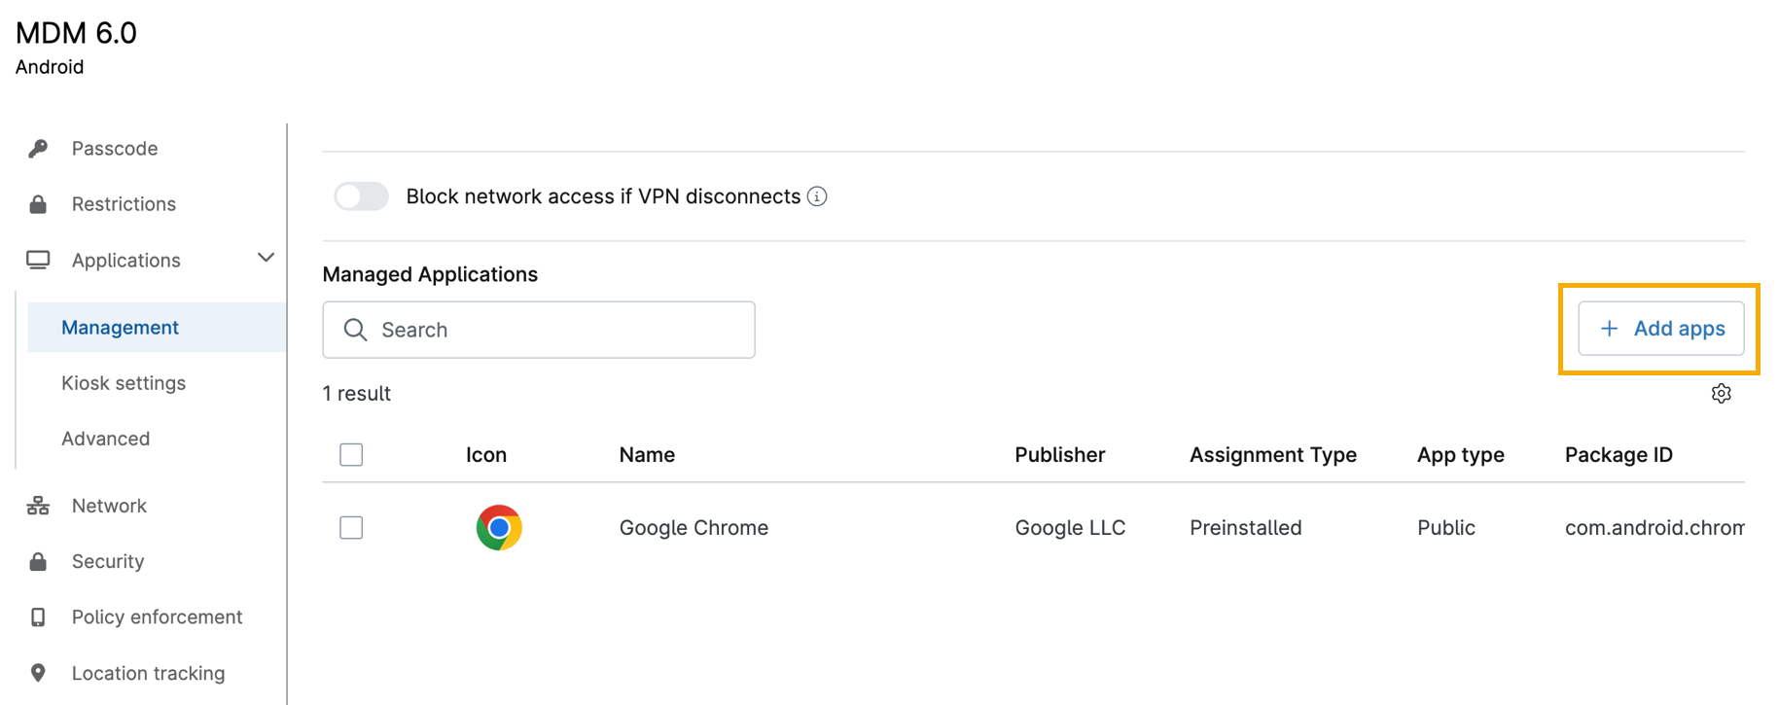Image resolution: width=1778 pixels, height=705 pixels.
Task: Click the Location tracking pin icon
Action: point(38,673)
